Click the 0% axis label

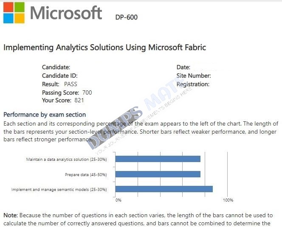click(x=118, y=200)
